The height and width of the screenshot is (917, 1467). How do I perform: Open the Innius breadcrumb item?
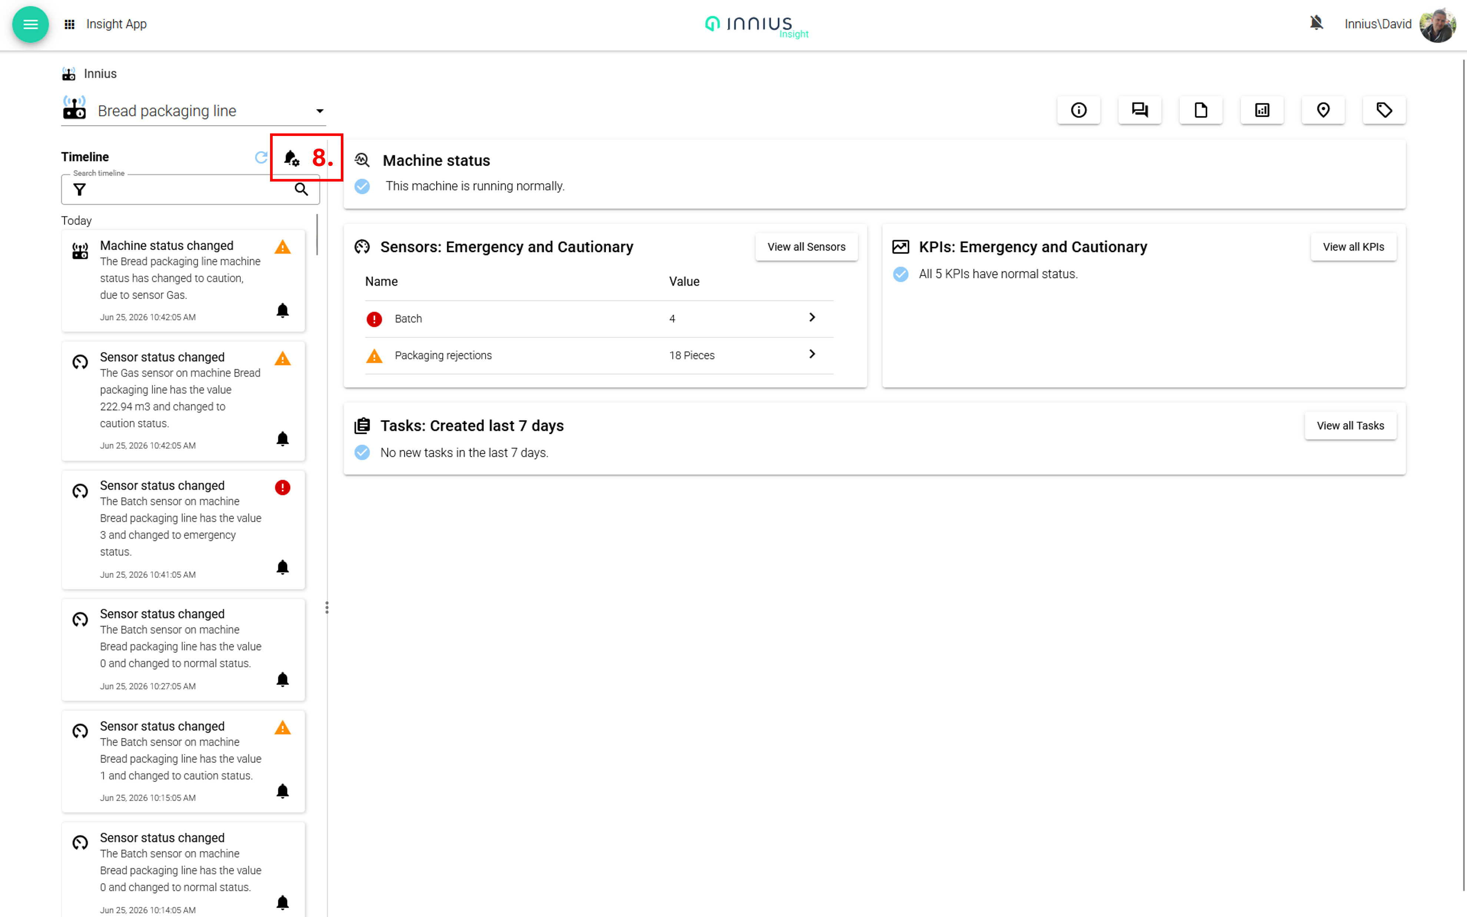(x=100, y=73)
